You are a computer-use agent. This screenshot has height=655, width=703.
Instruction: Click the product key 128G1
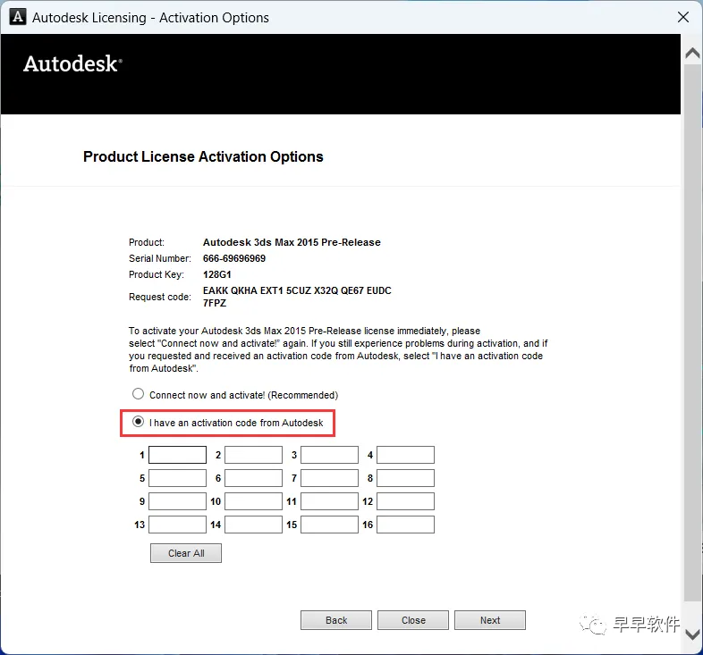coord(217,274)
